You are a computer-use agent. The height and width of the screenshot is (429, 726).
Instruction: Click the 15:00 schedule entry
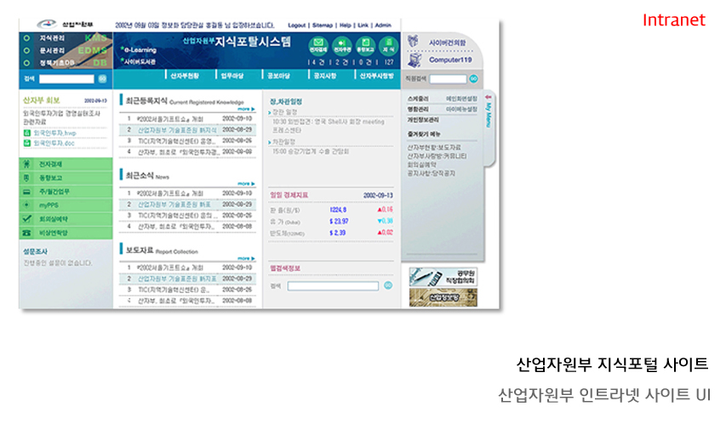click(311, 151)
